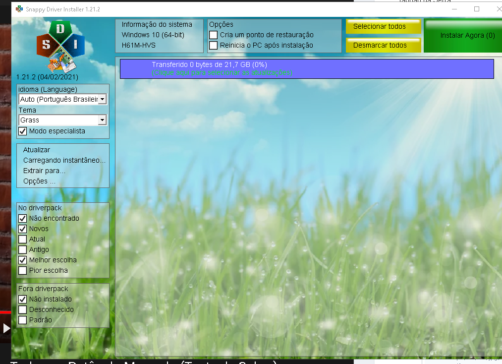Image resolution: width=502 pixels, height=364 pixels.
Task: Uncheck 'Modo especialista'
Action: 22,131
